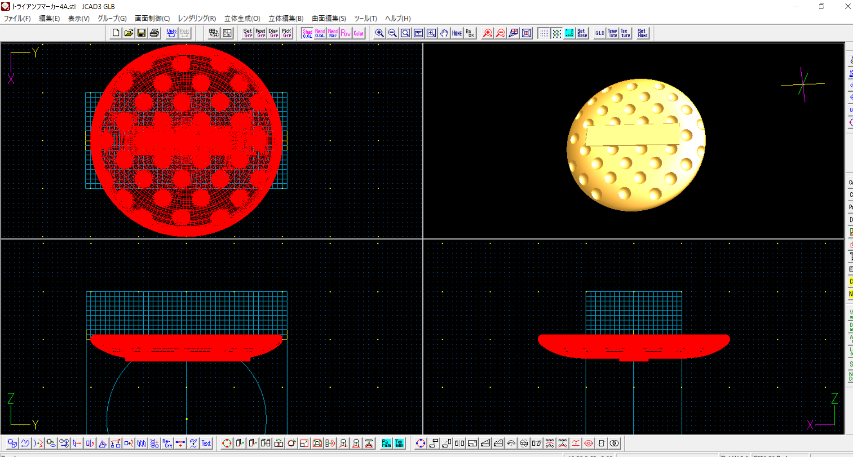The width and height of the screenshot is (853, 457).
Task: Click the GLB toolbar button
Action: pyautogui.click(x=600, y=33)
